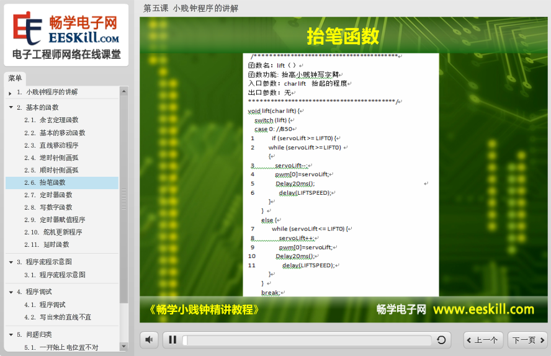Viewport: 551px width, 356px height.
Task: Open 1. 小贱钟程序的讲解 menu item
Action: (x=47, y=92)
